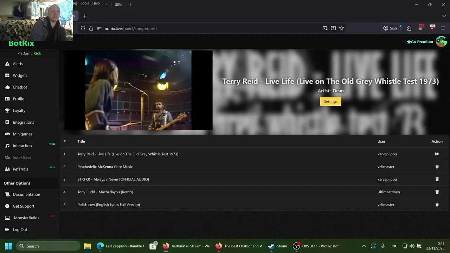The height and width of the screenshot is (253, 450).
Task: Sign in to Firefox account
Action: pos(392,28)
